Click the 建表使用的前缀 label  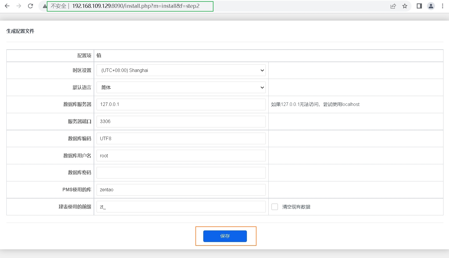click(x=75, y=207)
